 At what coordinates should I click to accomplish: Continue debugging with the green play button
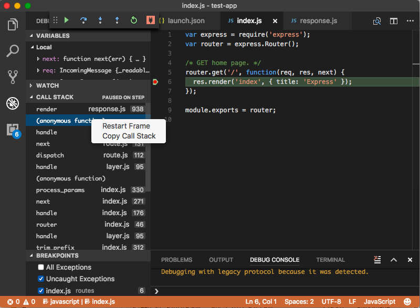click(67, 20)
